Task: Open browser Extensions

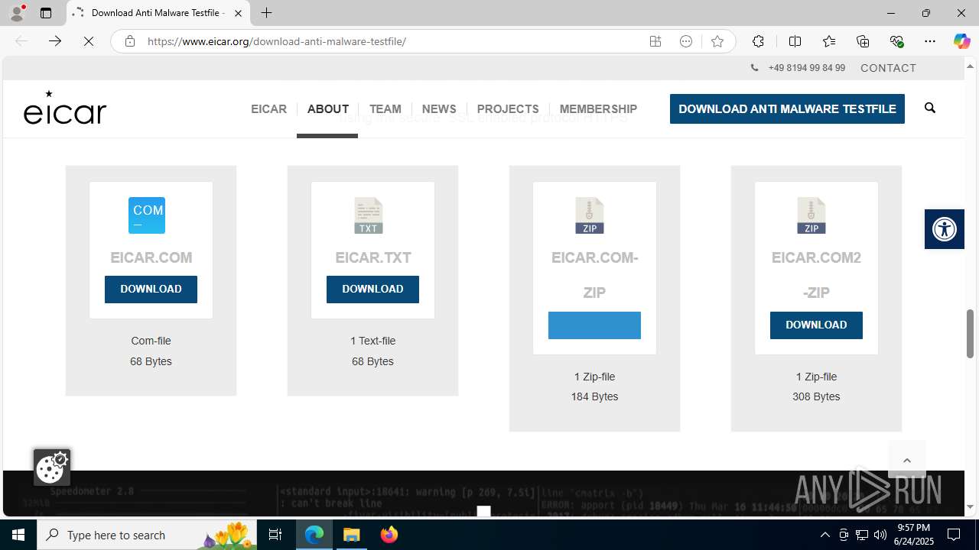Action: point(758,41)
